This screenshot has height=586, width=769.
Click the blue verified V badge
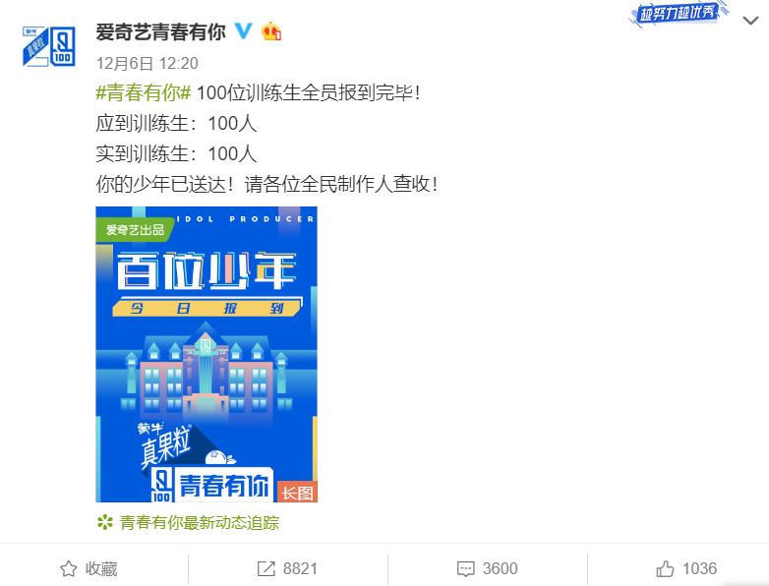point(243,31)
